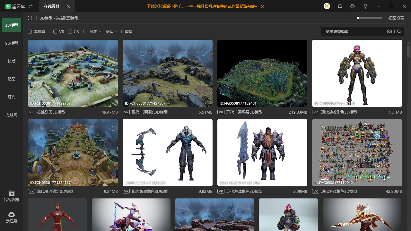Viewport: 411px width, 231px height.
Task: Open 视图设置 view settings
Action: [396, 18]
